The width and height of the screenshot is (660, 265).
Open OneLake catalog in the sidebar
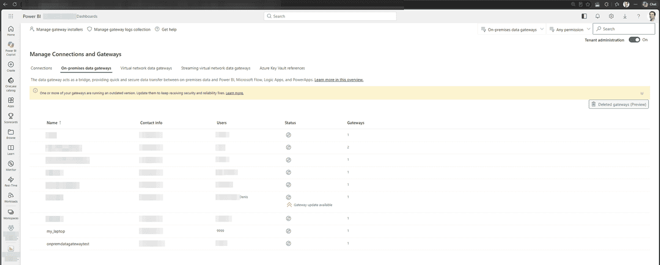pyautogui.click(x=10, y=84)
